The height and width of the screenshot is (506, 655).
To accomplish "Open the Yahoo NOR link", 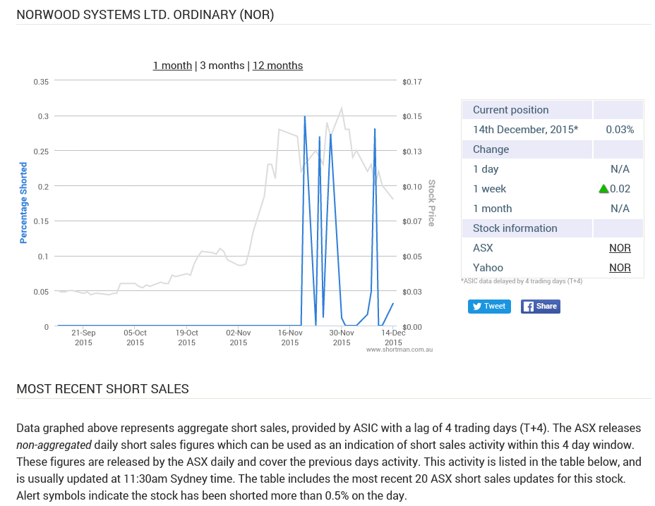I will click(x=620, y=268).
